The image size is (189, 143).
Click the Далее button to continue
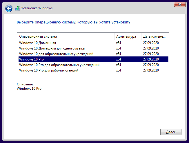click(x=171, y=132)
